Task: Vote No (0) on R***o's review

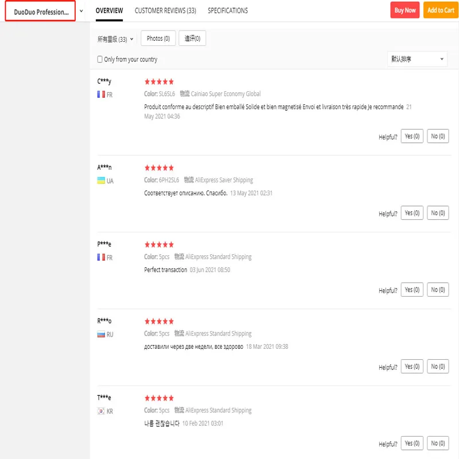Action: [x=438, y=367]
